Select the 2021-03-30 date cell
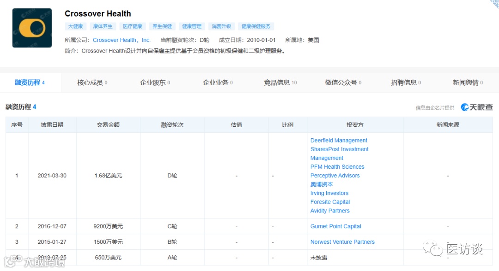The height and width of the screenshot is (271, 499). (52, 176)
